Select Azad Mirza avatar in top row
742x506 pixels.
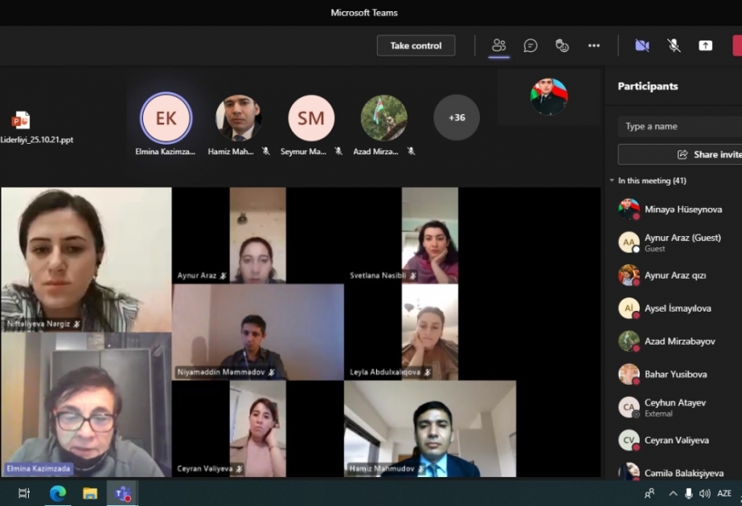tap(383, 118)
